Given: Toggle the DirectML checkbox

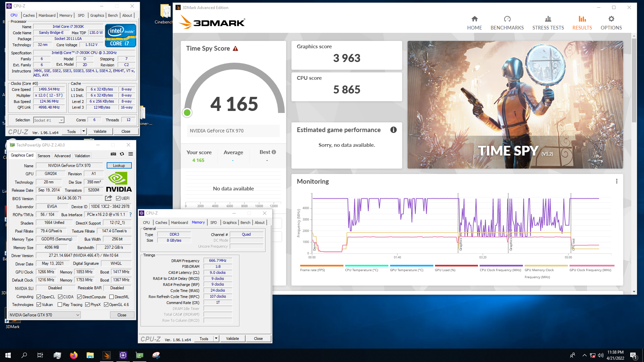Looking at the screenshot, I should (x=111, y=297).
